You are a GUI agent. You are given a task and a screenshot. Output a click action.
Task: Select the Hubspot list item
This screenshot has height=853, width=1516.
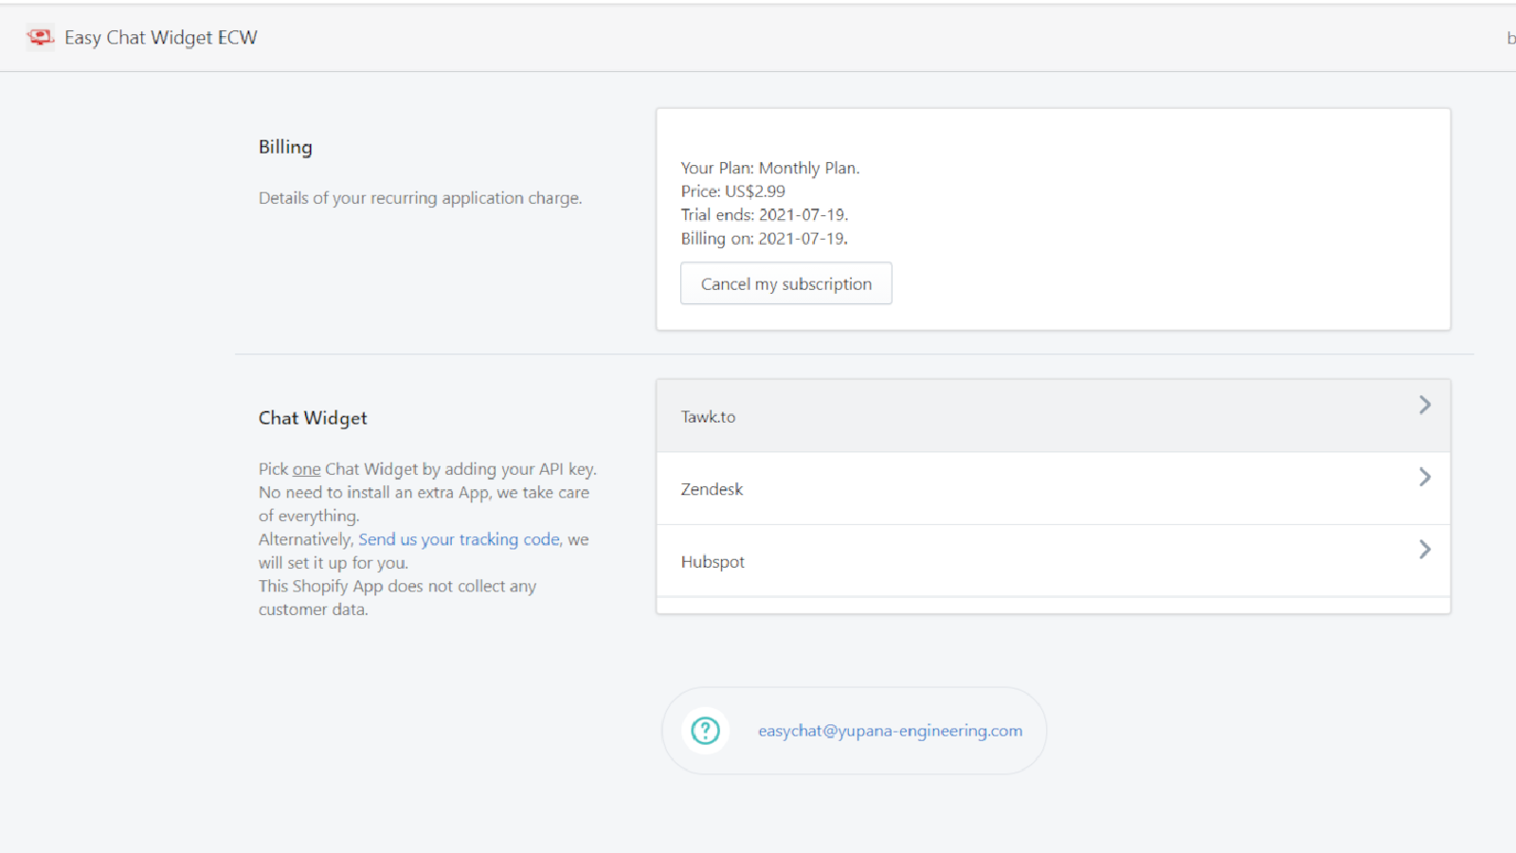pyautogui.click(x=713, y=560)
